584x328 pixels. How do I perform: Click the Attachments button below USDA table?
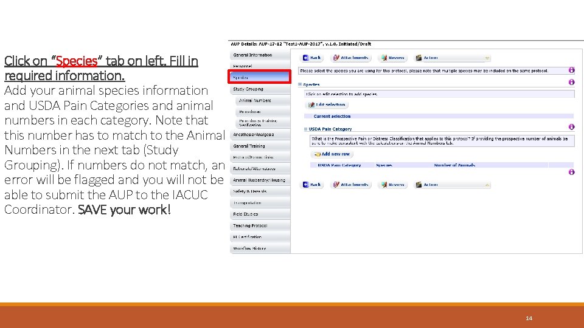pyautogui.click(x=351, y=185)
